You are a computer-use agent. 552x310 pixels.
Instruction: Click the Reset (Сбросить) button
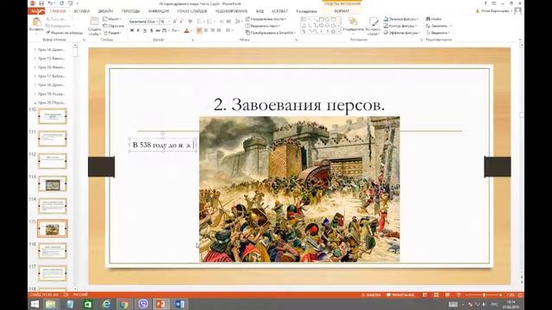pyautogui.click(x=113, y=26)
